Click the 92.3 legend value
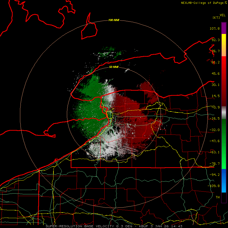The height and width of the screenshot is (228, 228). point(216,40)
